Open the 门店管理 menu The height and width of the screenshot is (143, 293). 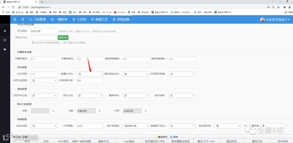point(37,19)
